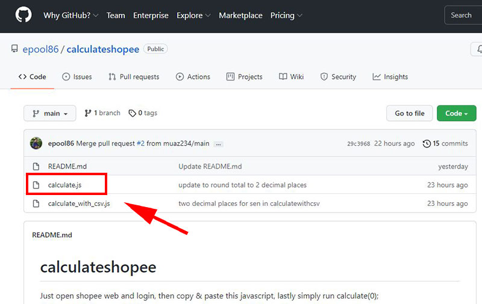Click the README.md file icon

tap(36, 166)
